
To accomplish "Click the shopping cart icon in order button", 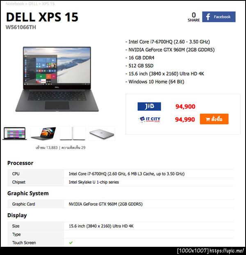I will tap(207, 119).
